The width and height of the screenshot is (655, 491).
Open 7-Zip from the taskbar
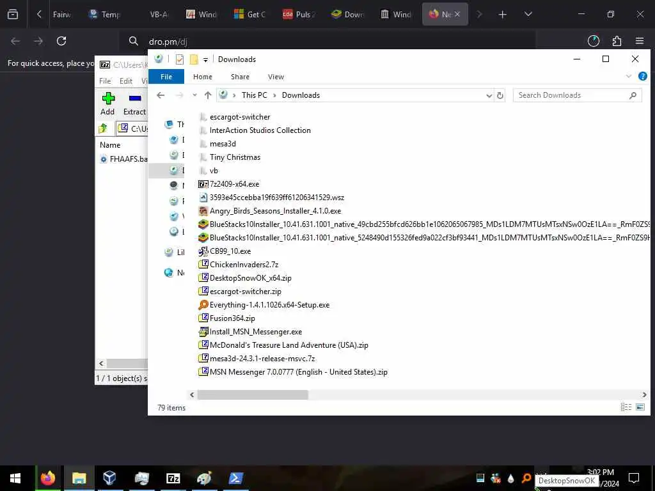click(x=173, y=478)
